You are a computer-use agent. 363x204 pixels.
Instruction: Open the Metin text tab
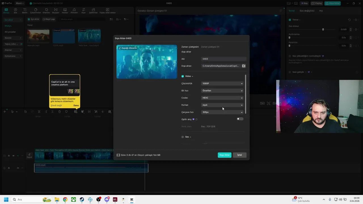point(25,11)
